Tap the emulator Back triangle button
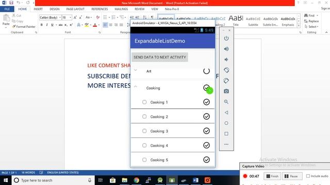 pyautogui.click(x=226, y=113)
